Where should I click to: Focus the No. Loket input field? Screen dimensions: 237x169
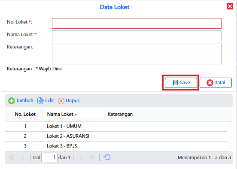pos(137,24)
